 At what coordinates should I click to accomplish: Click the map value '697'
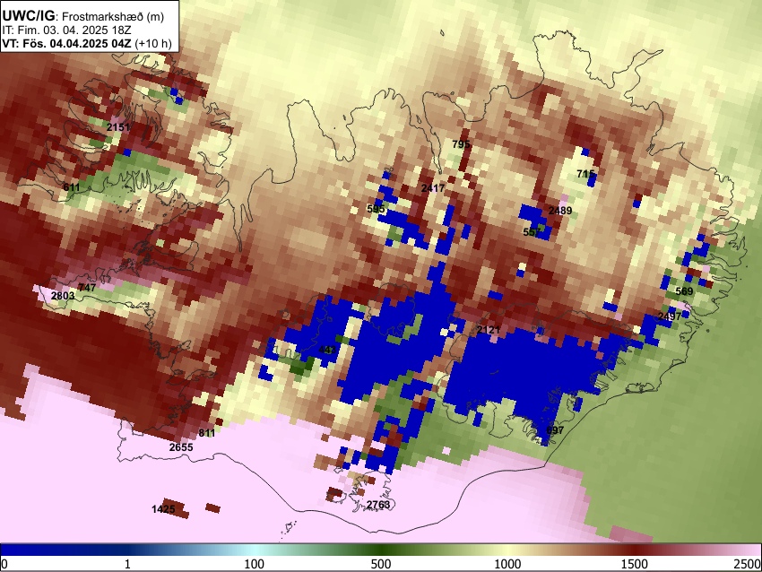point(555,430)
